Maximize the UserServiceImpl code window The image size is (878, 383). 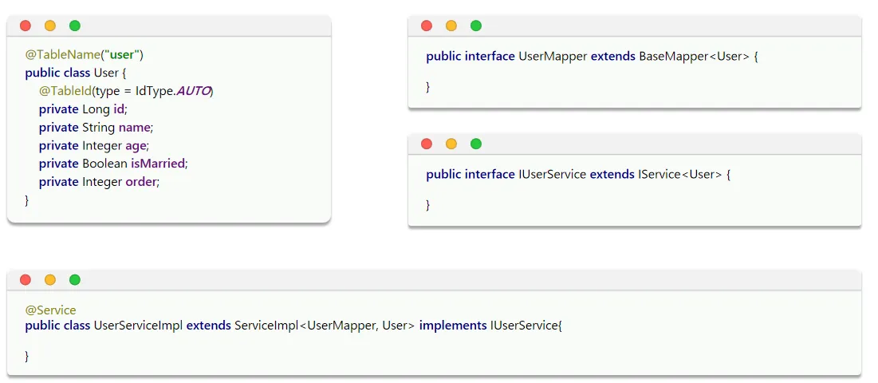(75, 279)
